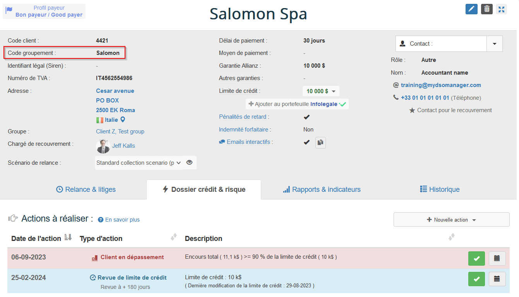The image size is (519, 297).
Task: Show the reminder scenario preview eye icon
Action: (x=189, y=163)
